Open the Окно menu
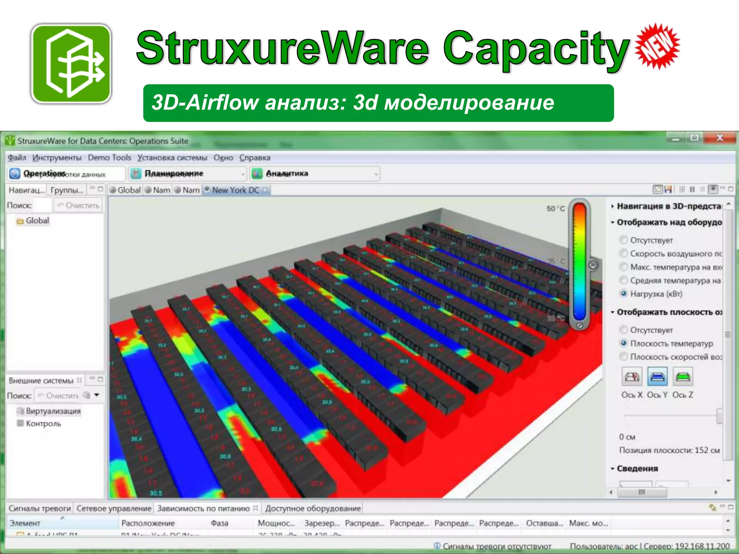Image resolution: width=739 pixels, height=554 pixels. pyautogui.click(x=223, y=158)
